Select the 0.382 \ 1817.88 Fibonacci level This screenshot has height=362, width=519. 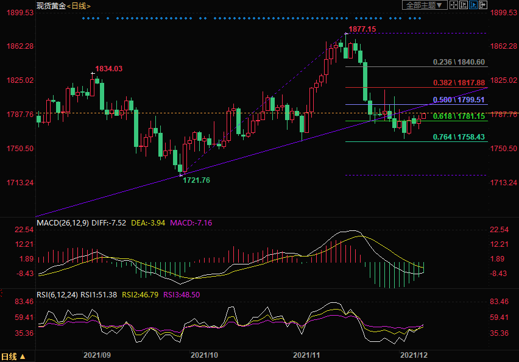459,82
